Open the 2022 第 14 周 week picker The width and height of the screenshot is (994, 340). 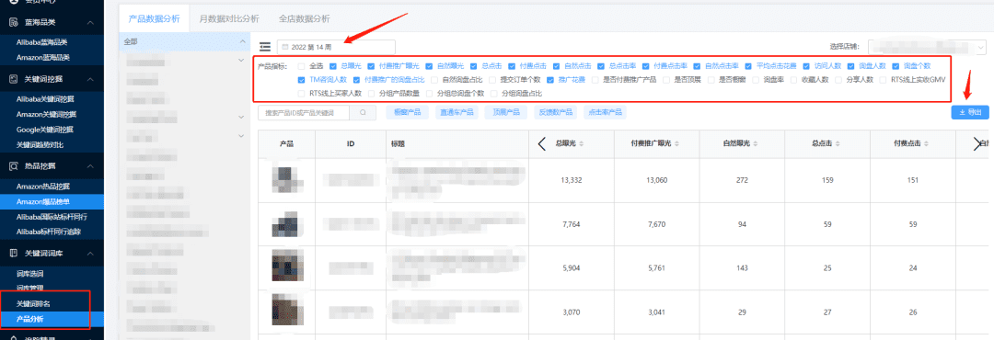(336, 47)
